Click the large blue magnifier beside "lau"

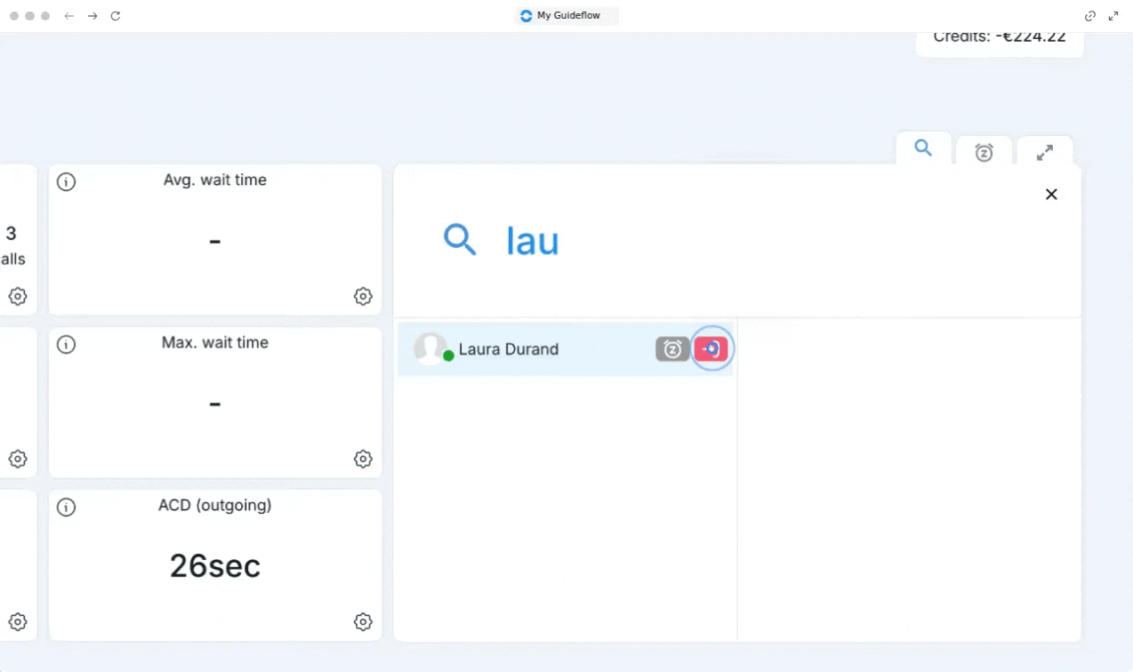460,240
